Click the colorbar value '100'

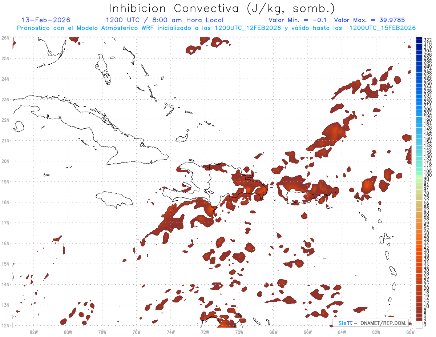pos(428,175)
